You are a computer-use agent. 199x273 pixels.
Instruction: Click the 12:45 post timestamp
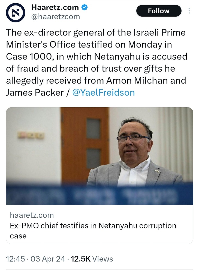pyautogui.click(x=15, y=259)
